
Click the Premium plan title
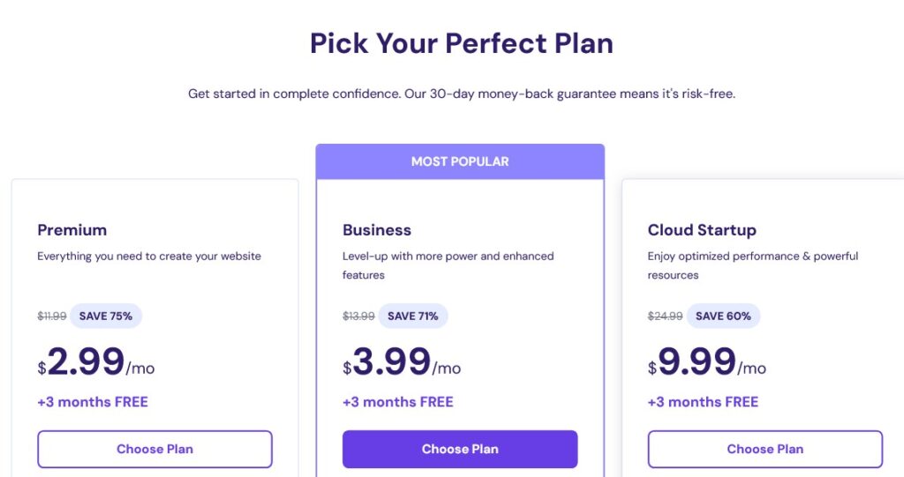pos(72,230)
